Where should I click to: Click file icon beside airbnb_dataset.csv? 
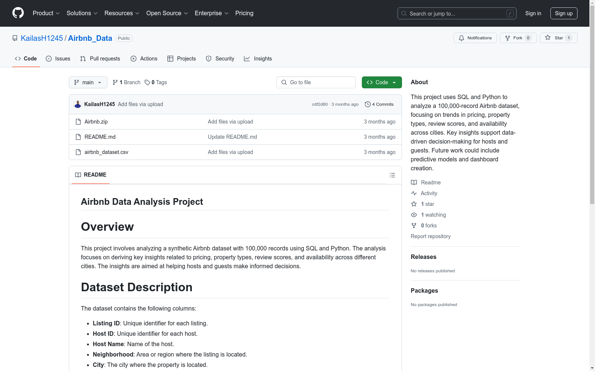78,152
